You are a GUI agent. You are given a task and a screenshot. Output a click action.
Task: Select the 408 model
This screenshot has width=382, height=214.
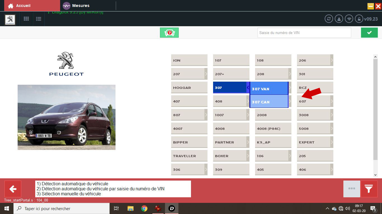[x=230, y=101]
